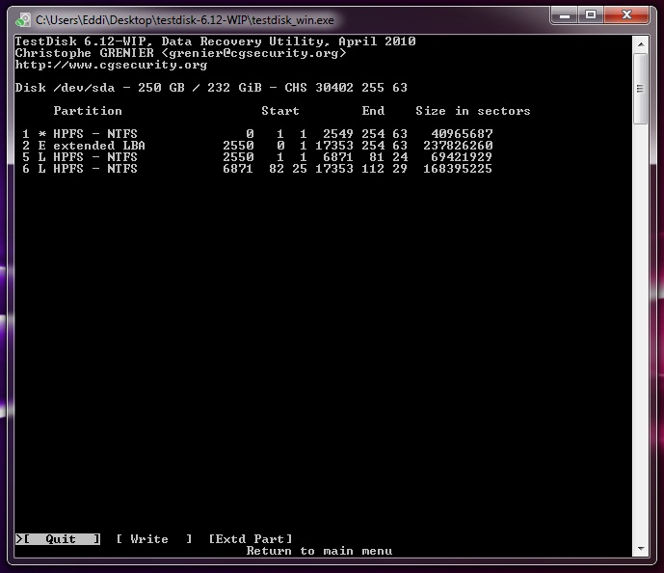664x573 pixels.
Task: Click the 'Size in sectors' column header
Action: coord(473,111)
